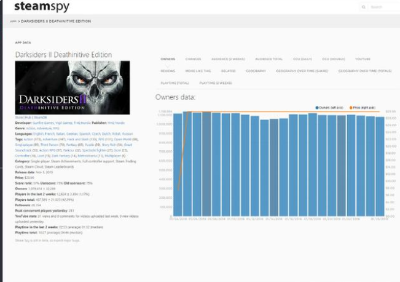Screen dimensions: 400x282
Task: Click the Adventure genre link
Action: click(44, 128)
